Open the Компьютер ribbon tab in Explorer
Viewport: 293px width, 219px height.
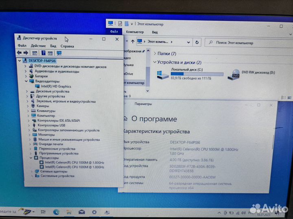(135, 32)
